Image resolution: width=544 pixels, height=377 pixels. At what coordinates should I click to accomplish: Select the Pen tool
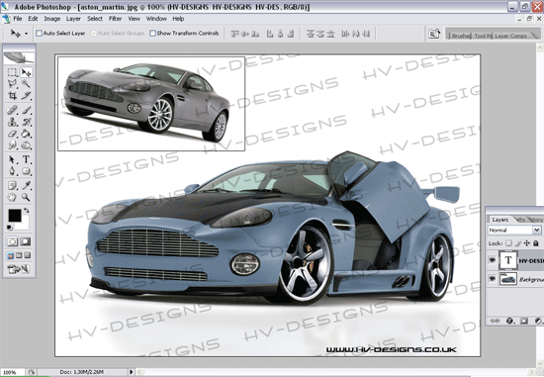[x=12, y=171]
